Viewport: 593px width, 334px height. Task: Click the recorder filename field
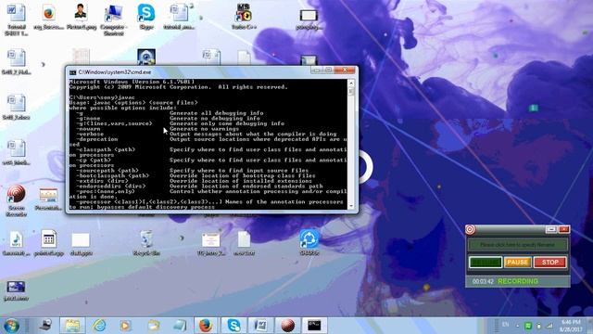click(517, 245)
